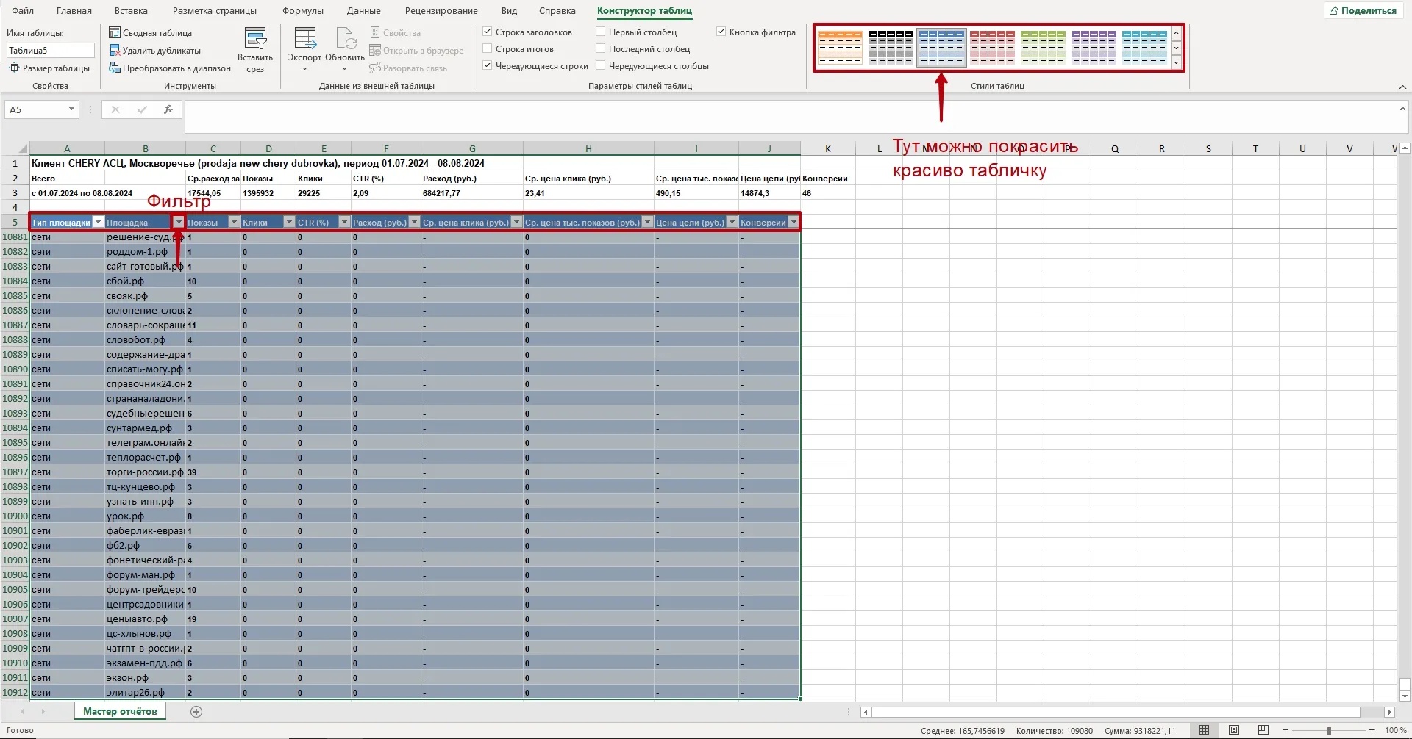Switch to the Данные tab
The image size is (1412, 739).
(363, 11)
